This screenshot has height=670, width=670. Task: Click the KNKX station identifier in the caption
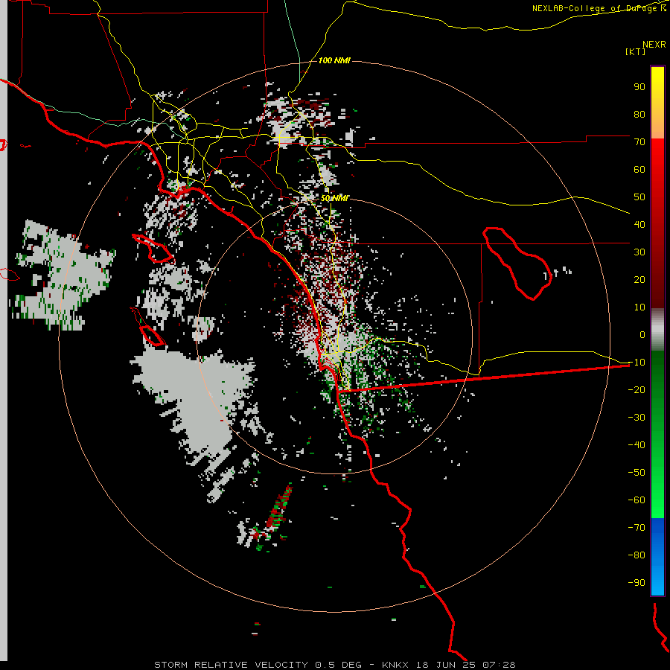(x=395, y=665)
